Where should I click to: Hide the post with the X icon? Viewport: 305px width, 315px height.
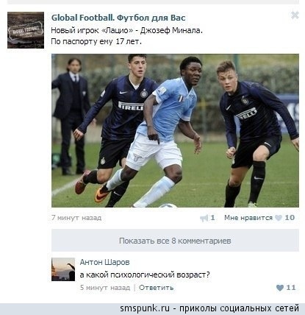click(x=295, y=15)
